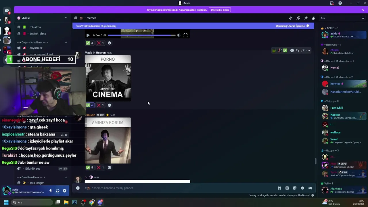The image size is (368, 207).
Task: Select wallace in the member list
Action: 343,132
